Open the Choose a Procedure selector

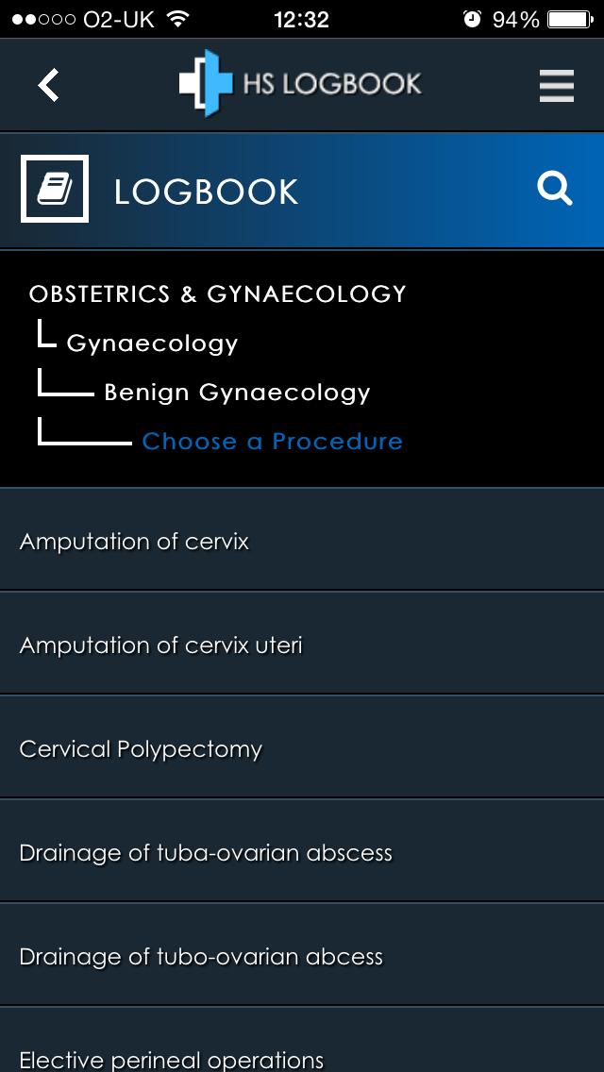click(x=272, y=441)
